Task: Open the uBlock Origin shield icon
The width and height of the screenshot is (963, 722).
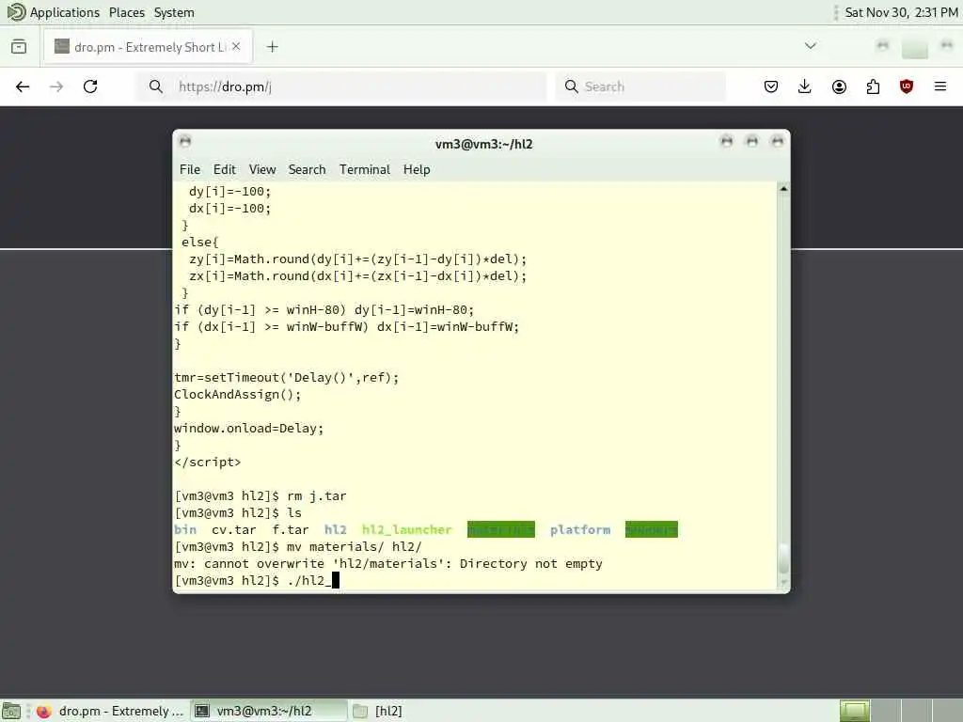Action: click(x=907, y=86)
